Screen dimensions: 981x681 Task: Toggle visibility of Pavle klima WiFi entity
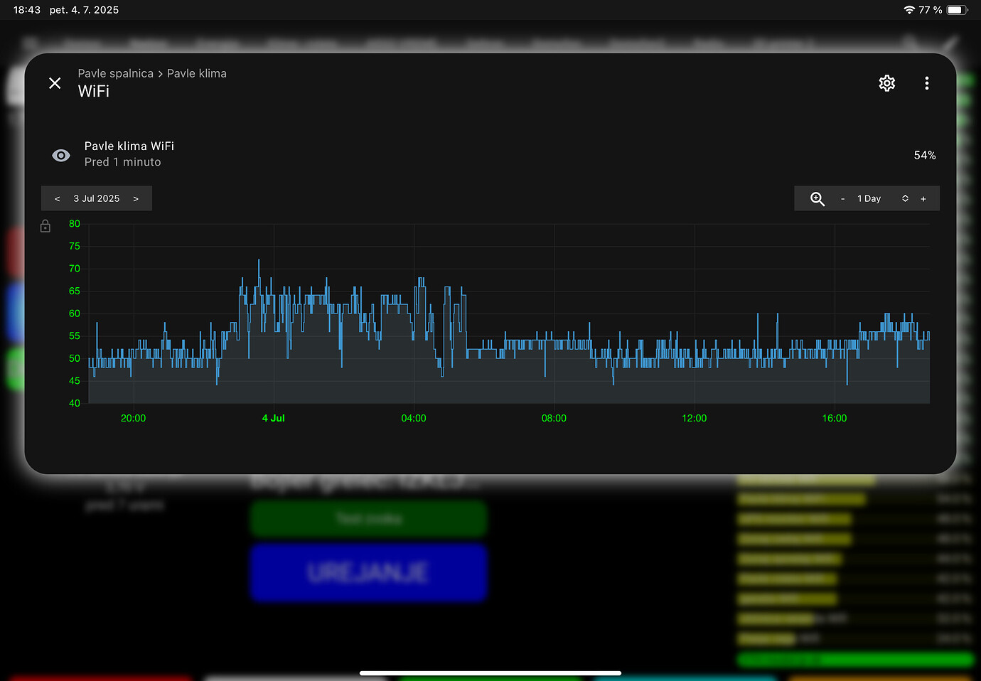tap(60, 155)
